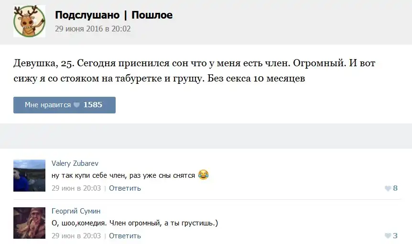Click Ответить under Valery Zubarev's comment
The width and height of the screenshot is (412, 244).
pos(125,188)
